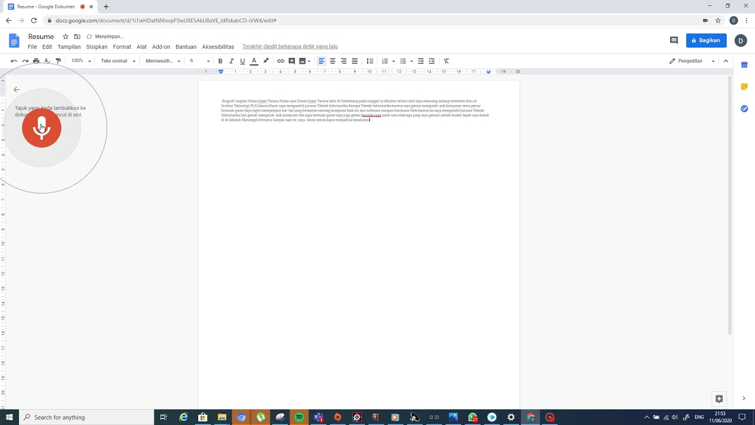
Task: Open line spacing options
Action: pyautogui.click(x=370, y=61)
